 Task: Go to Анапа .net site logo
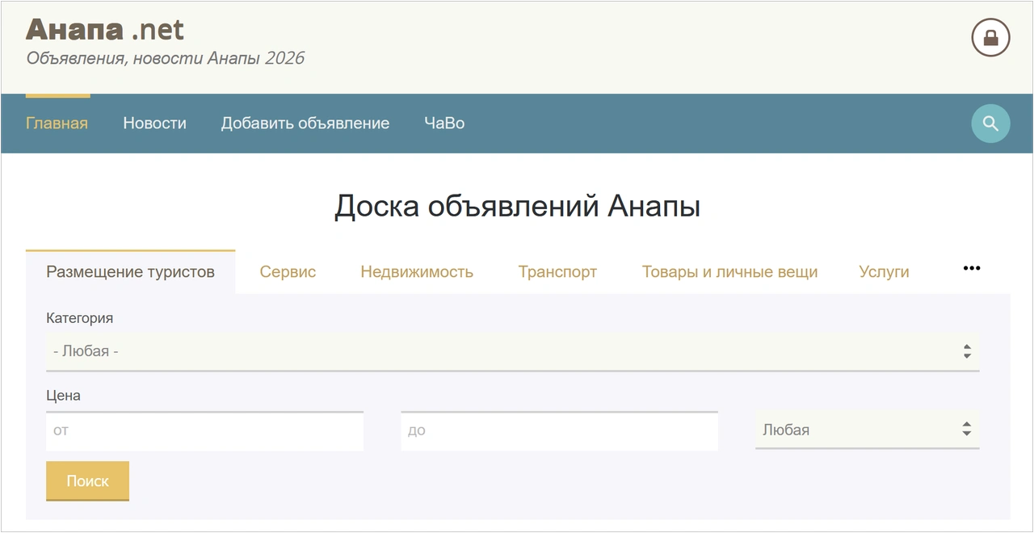click(x=105, y=30)
